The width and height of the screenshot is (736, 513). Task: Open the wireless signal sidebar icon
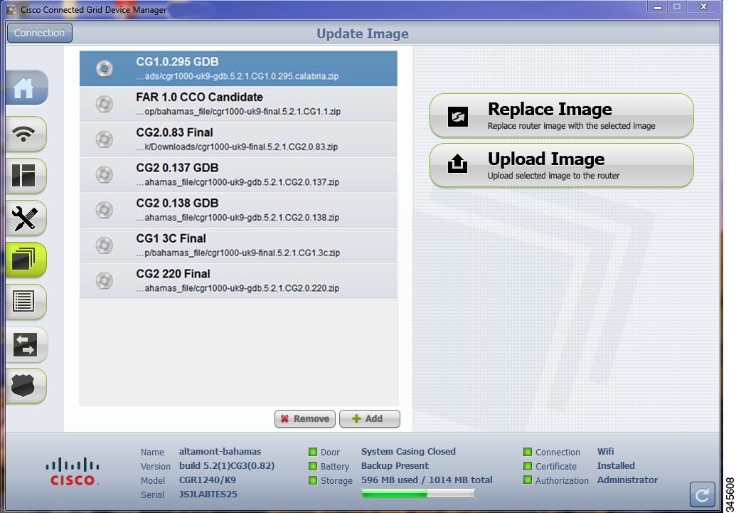click(x=26, y=134)
